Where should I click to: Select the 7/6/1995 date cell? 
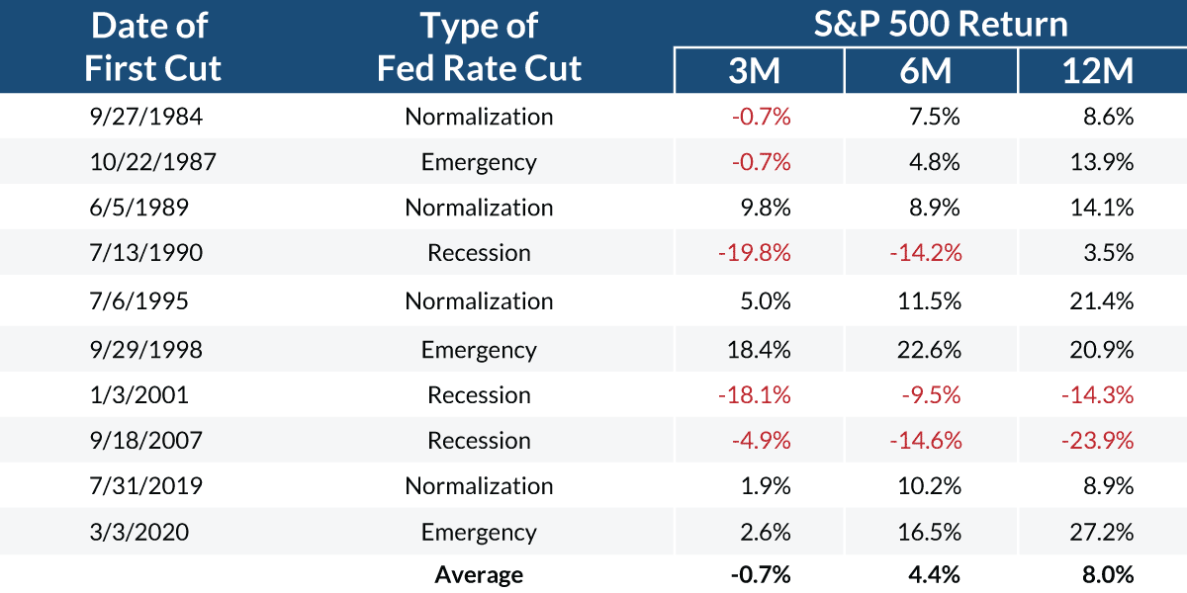point(137,301)
